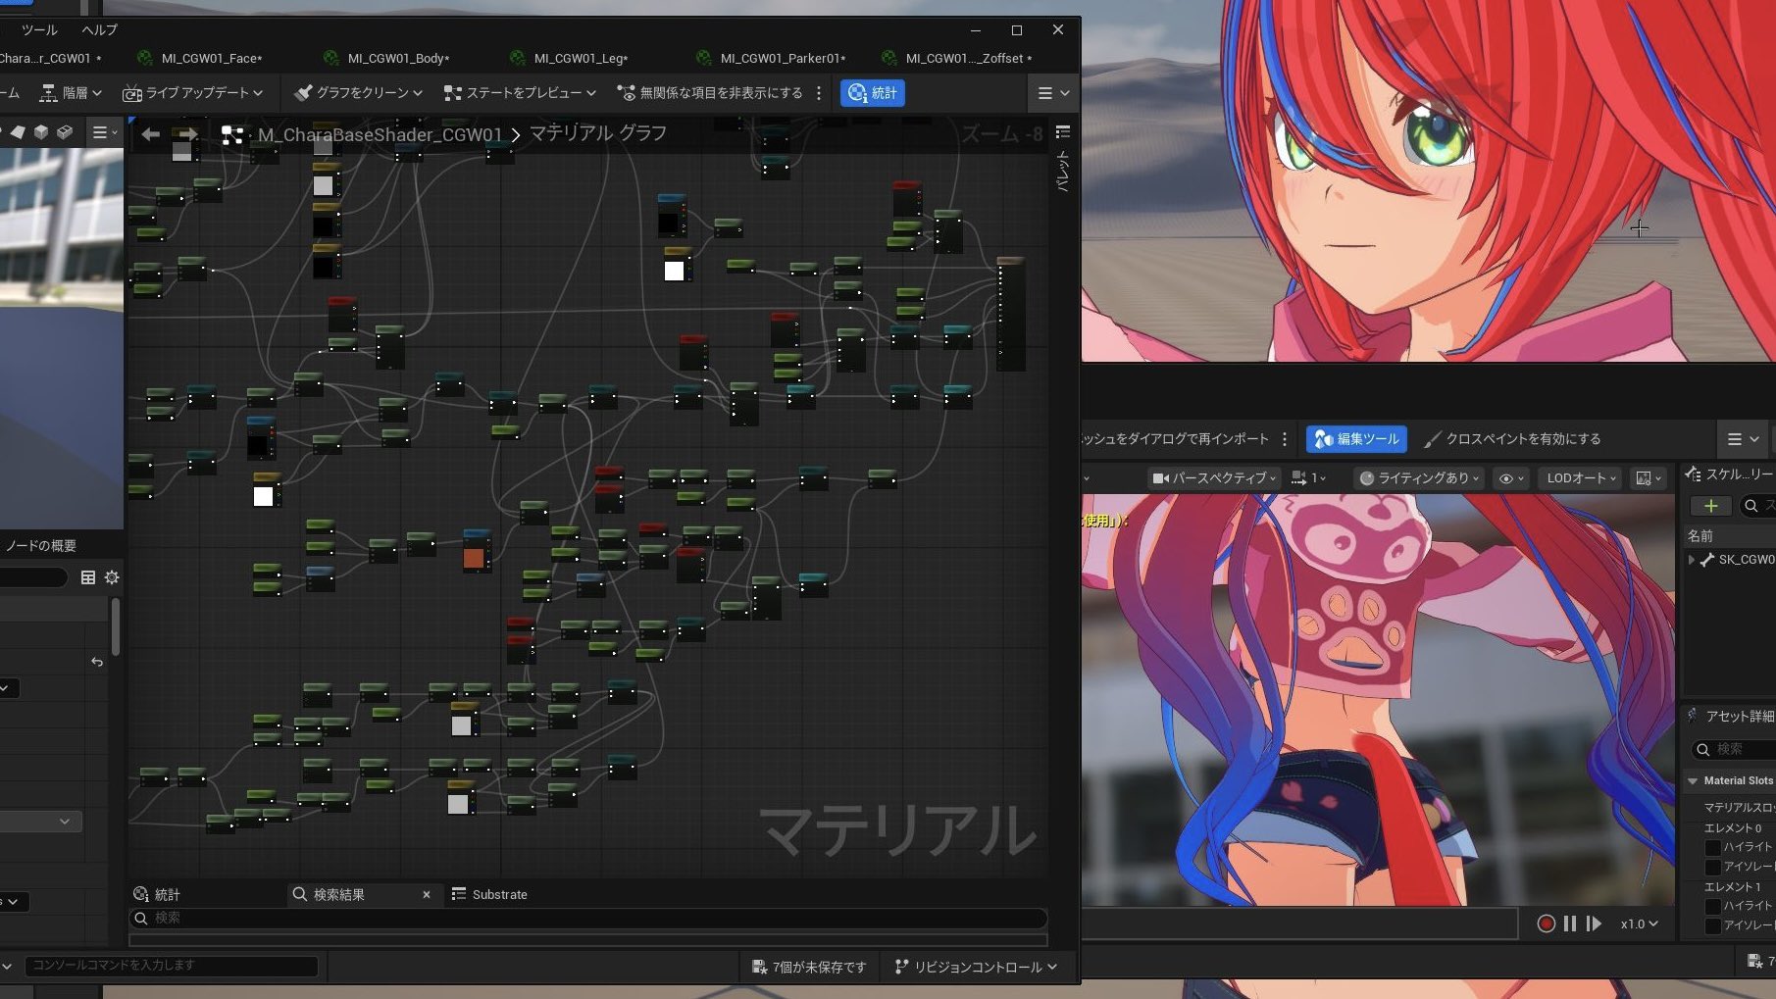Select the custom mesh preview shape icon
This screenshot has height=999, width=1776.
coord(65,132)
